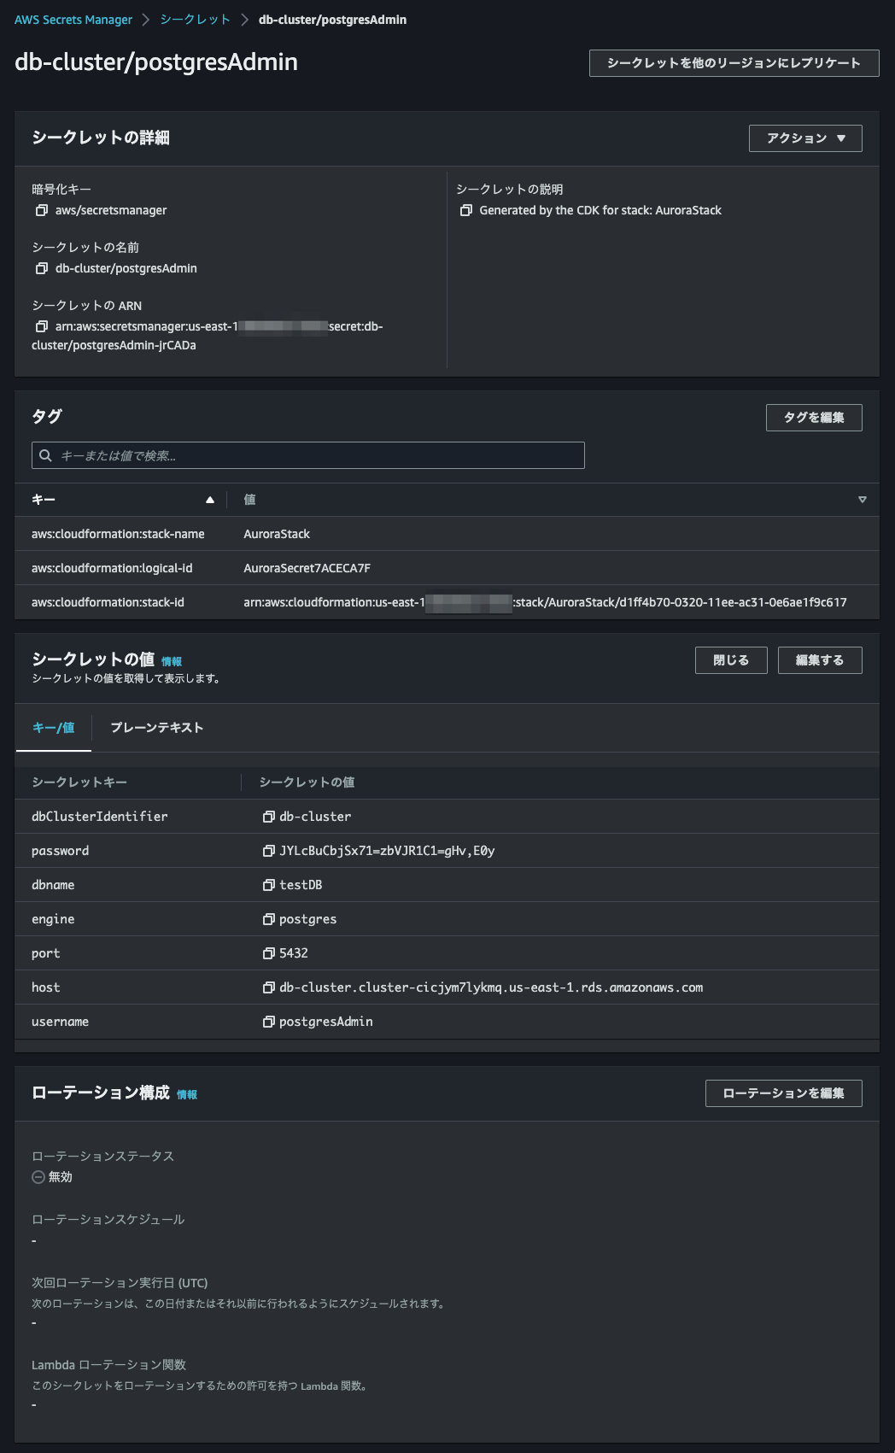Switch to the プレーンテキスト tab
The width and height of the screenshot is (895, 1453).
coord(157,727)
